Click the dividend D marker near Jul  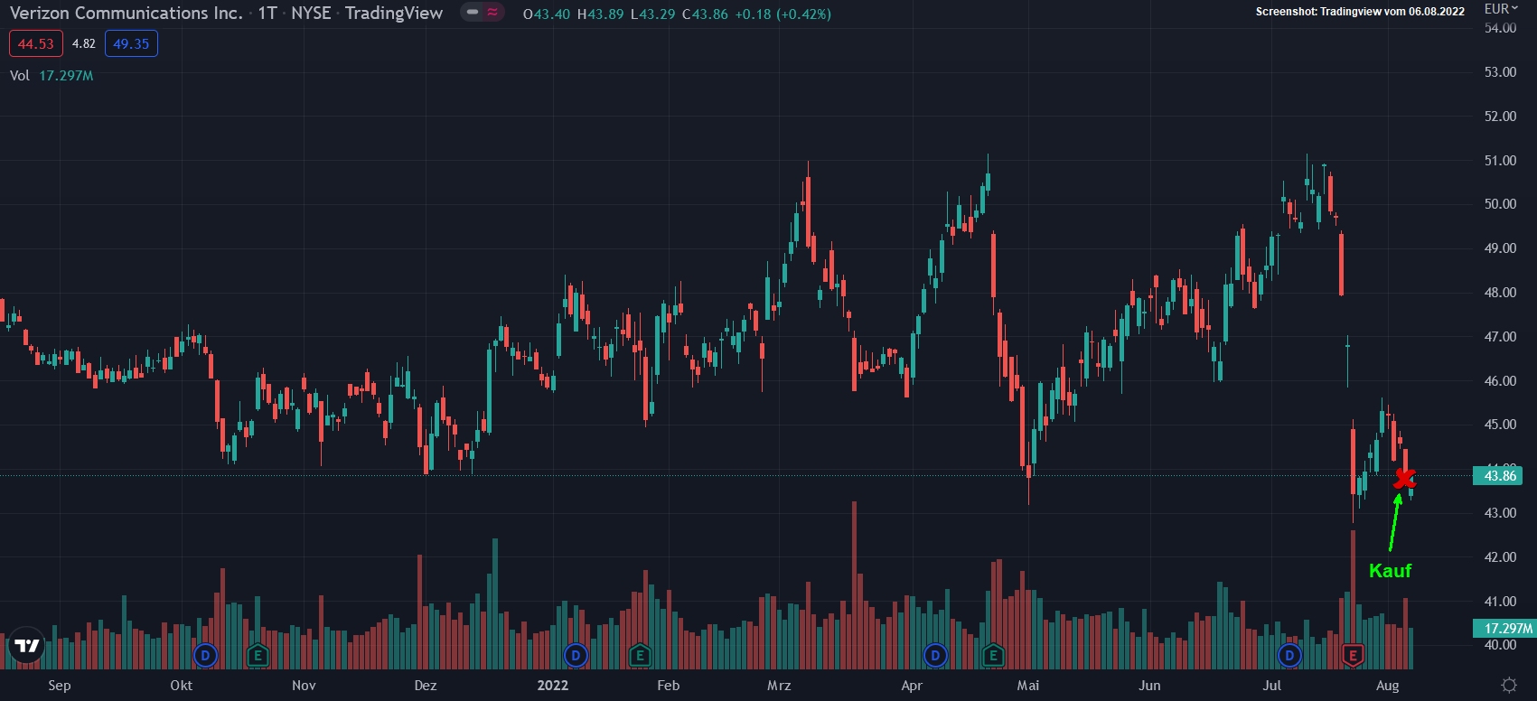tap(1289, 655)
